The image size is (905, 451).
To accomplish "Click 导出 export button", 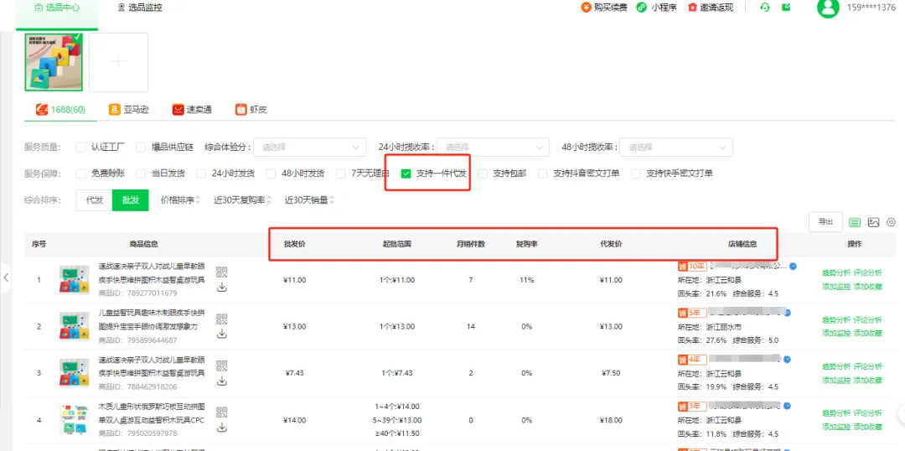I will (x=825, y=221).
